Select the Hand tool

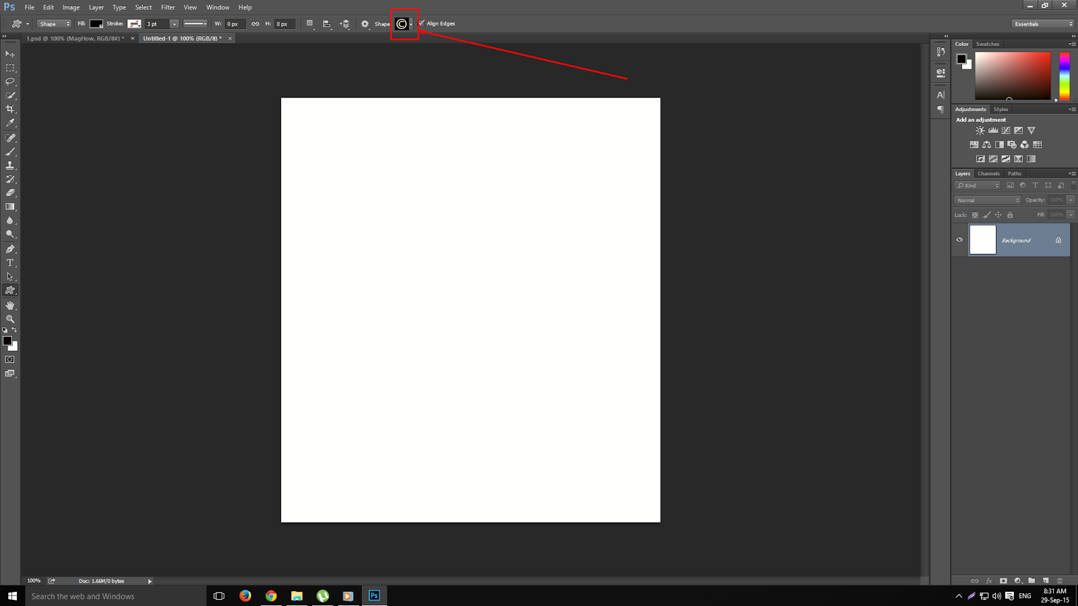(x=10, y=306)
